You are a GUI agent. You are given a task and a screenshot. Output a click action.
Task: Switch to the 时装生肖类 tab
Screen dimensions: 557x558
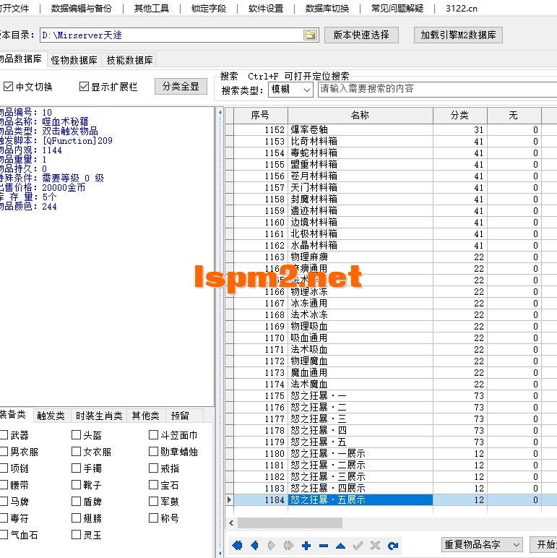[99, 416]
